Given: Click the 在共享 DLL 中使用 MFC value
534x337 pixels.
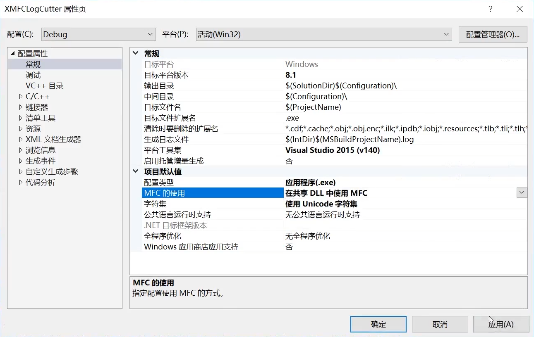Looking at the screenshot, I should [x=326, y=193].
